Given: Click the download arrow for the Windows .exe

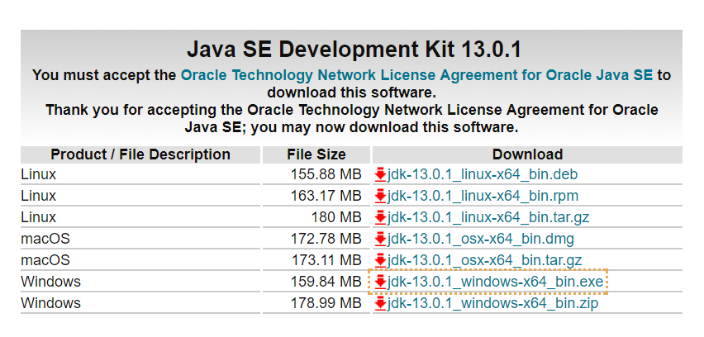Looking at the screenshot, I should pyautogui.click(x=380, y=282).
